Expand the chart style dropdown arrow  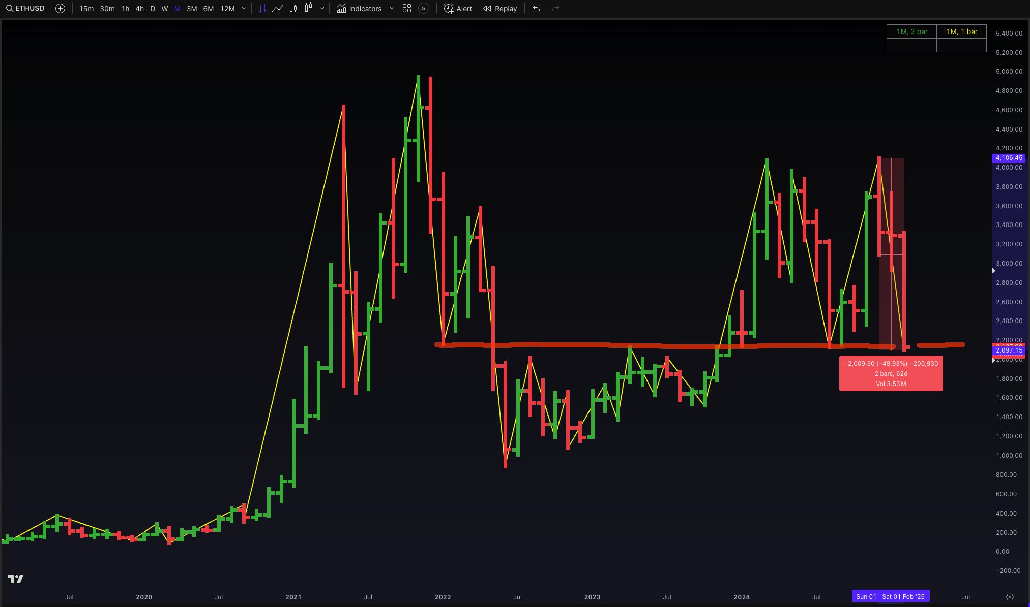pos(322,8)
